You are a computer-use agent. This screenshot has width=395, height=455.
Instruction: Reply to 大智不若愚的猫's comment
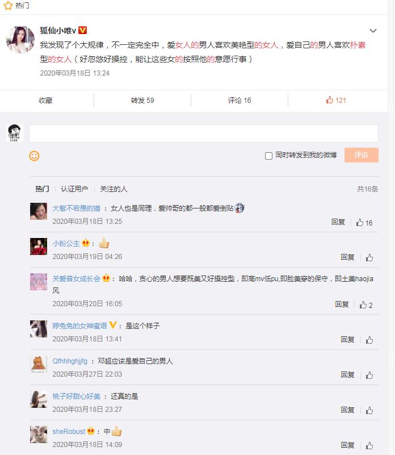point(338,222)
